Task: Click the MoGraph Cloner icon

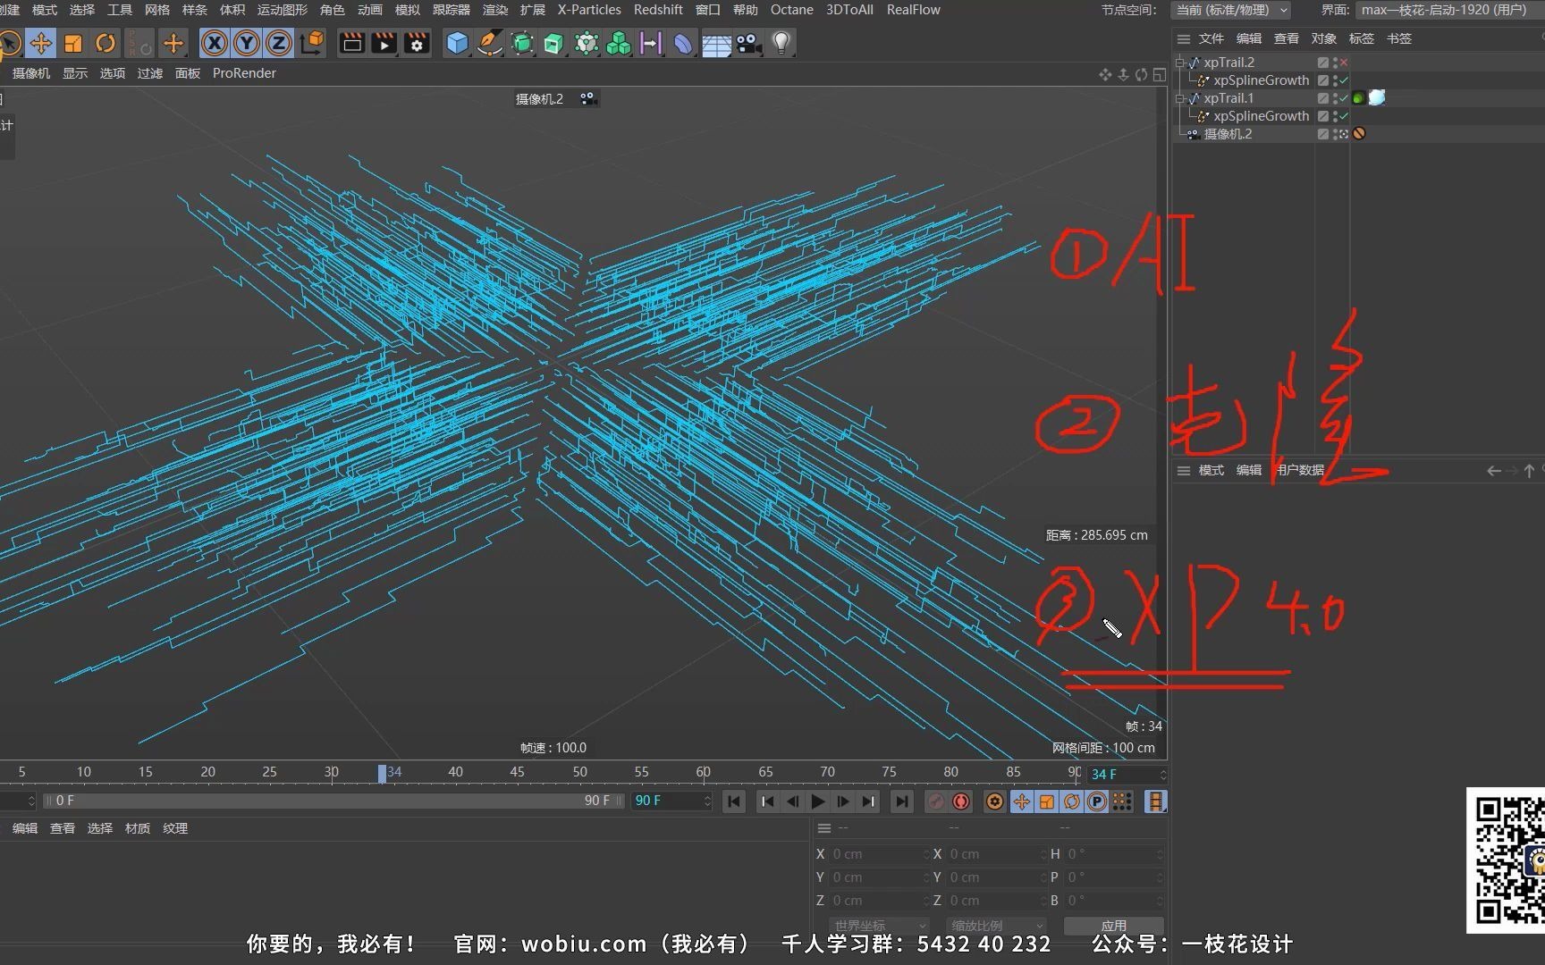Action: coord(617,43)
